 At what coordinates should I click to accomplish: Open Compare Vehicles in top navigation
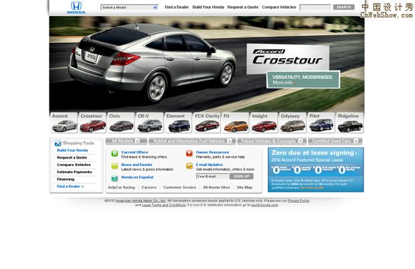[x=279, y=7]
